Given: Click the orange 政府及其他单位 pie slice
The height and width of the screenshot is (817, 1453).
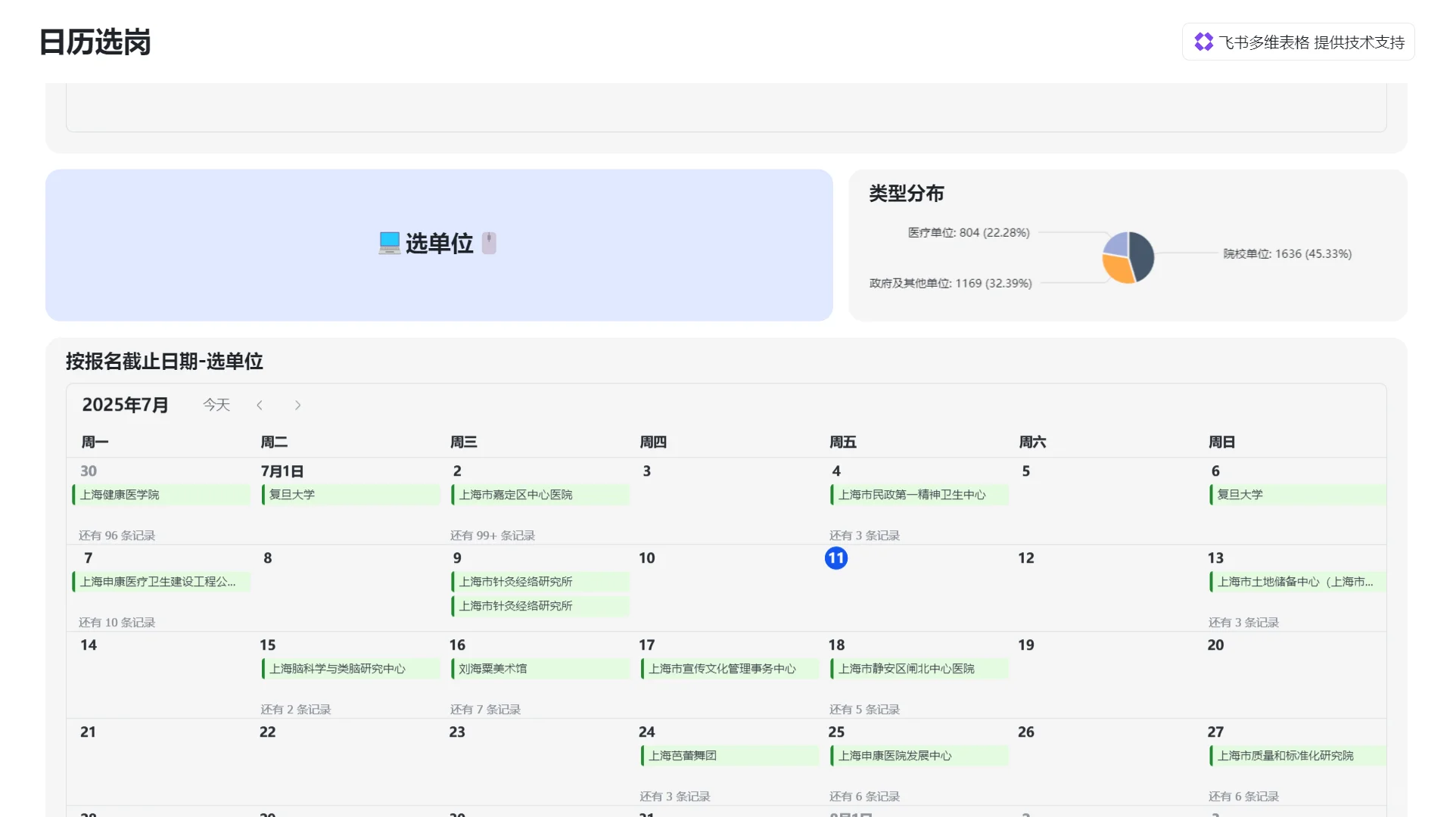Looking at the screenshot, I should pyautogui.click(x=1117, y=269).
